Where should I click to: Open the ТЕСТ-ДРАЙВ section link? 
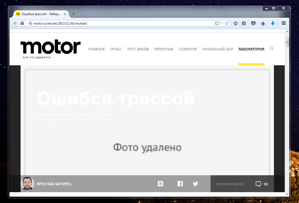point(138,49)
